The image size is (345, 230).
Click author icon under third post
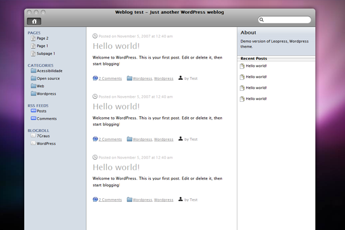(181, 199)
